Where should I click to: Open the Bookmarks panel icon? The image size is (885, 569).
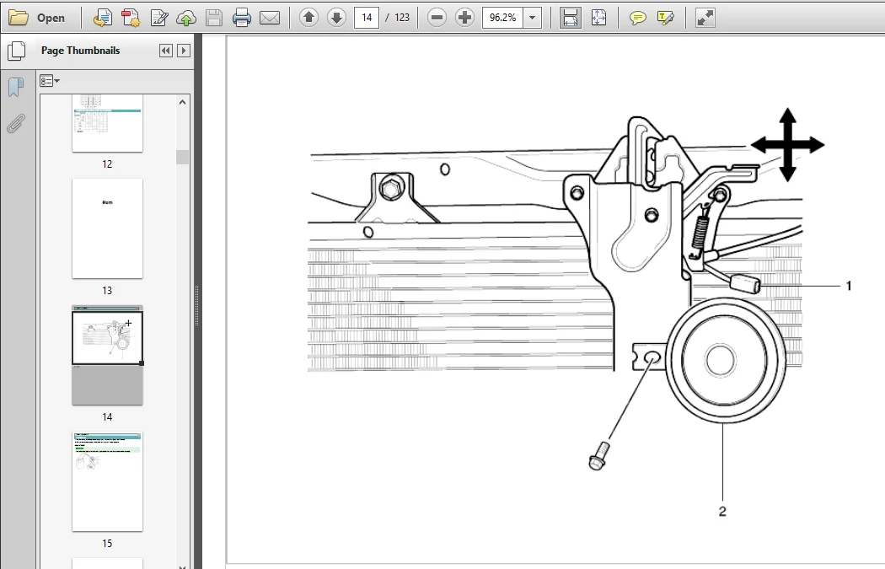[x=16, y=88]
